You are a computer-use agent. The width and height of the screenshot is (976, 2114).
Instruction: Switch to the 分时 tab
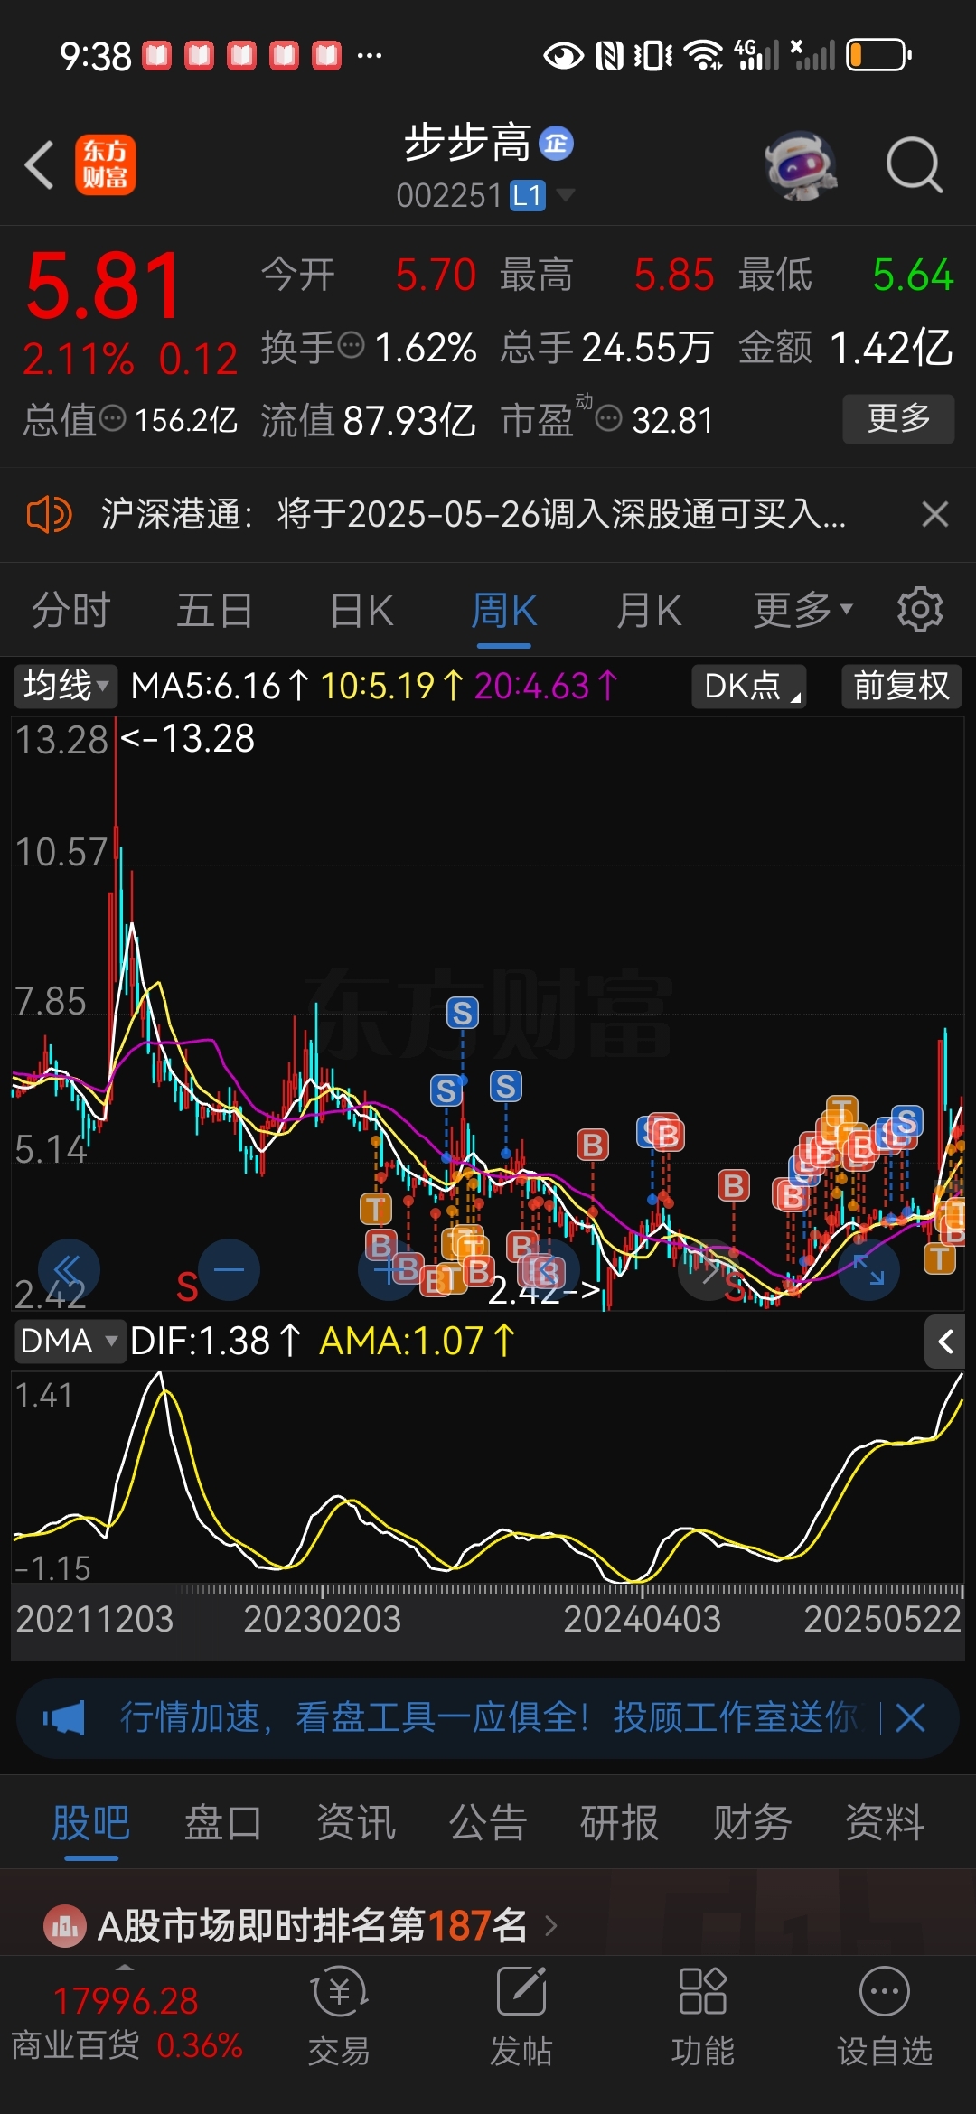70,611
